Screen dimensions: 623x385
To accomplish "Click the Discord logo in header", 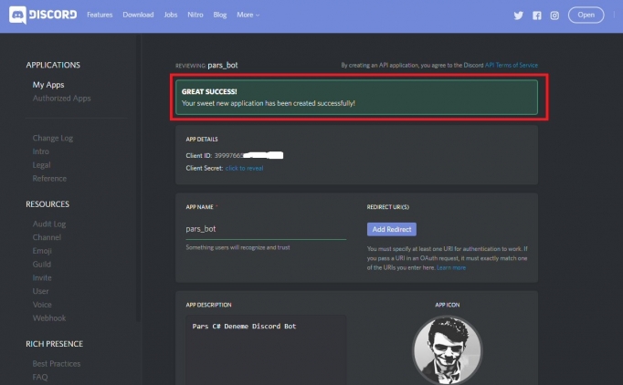I will coord(46,16).
